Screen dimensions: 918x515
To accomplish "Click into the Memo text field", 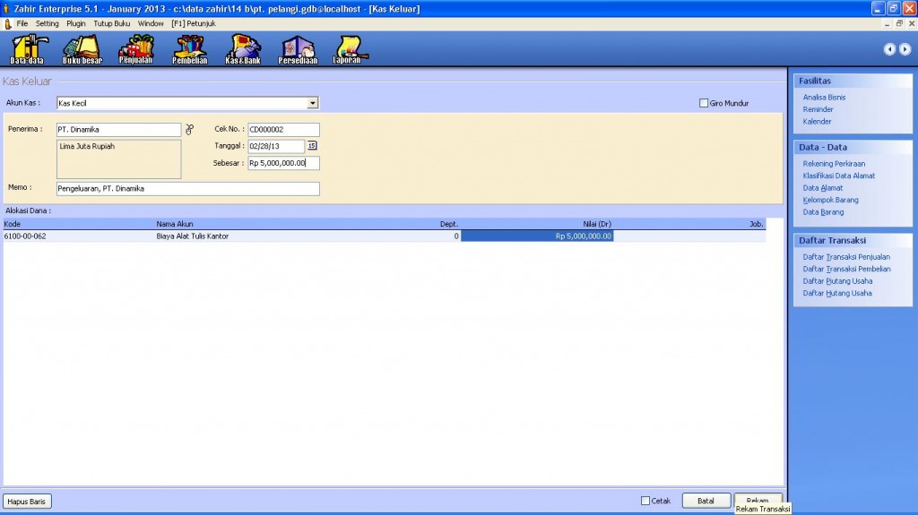I will click(x=187, y=189).
